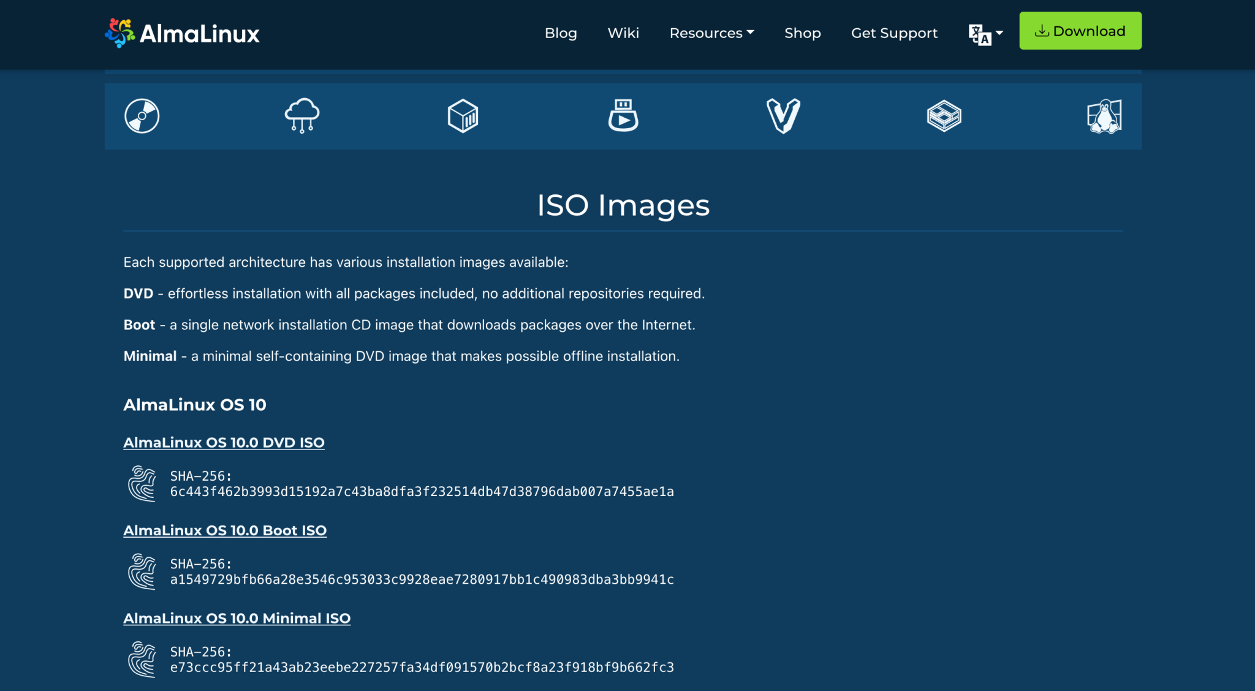Open AlmaLinux OS 10.0 Minimal ISO link
Screen dimensions: 1255x691
(x=237, y=618)
